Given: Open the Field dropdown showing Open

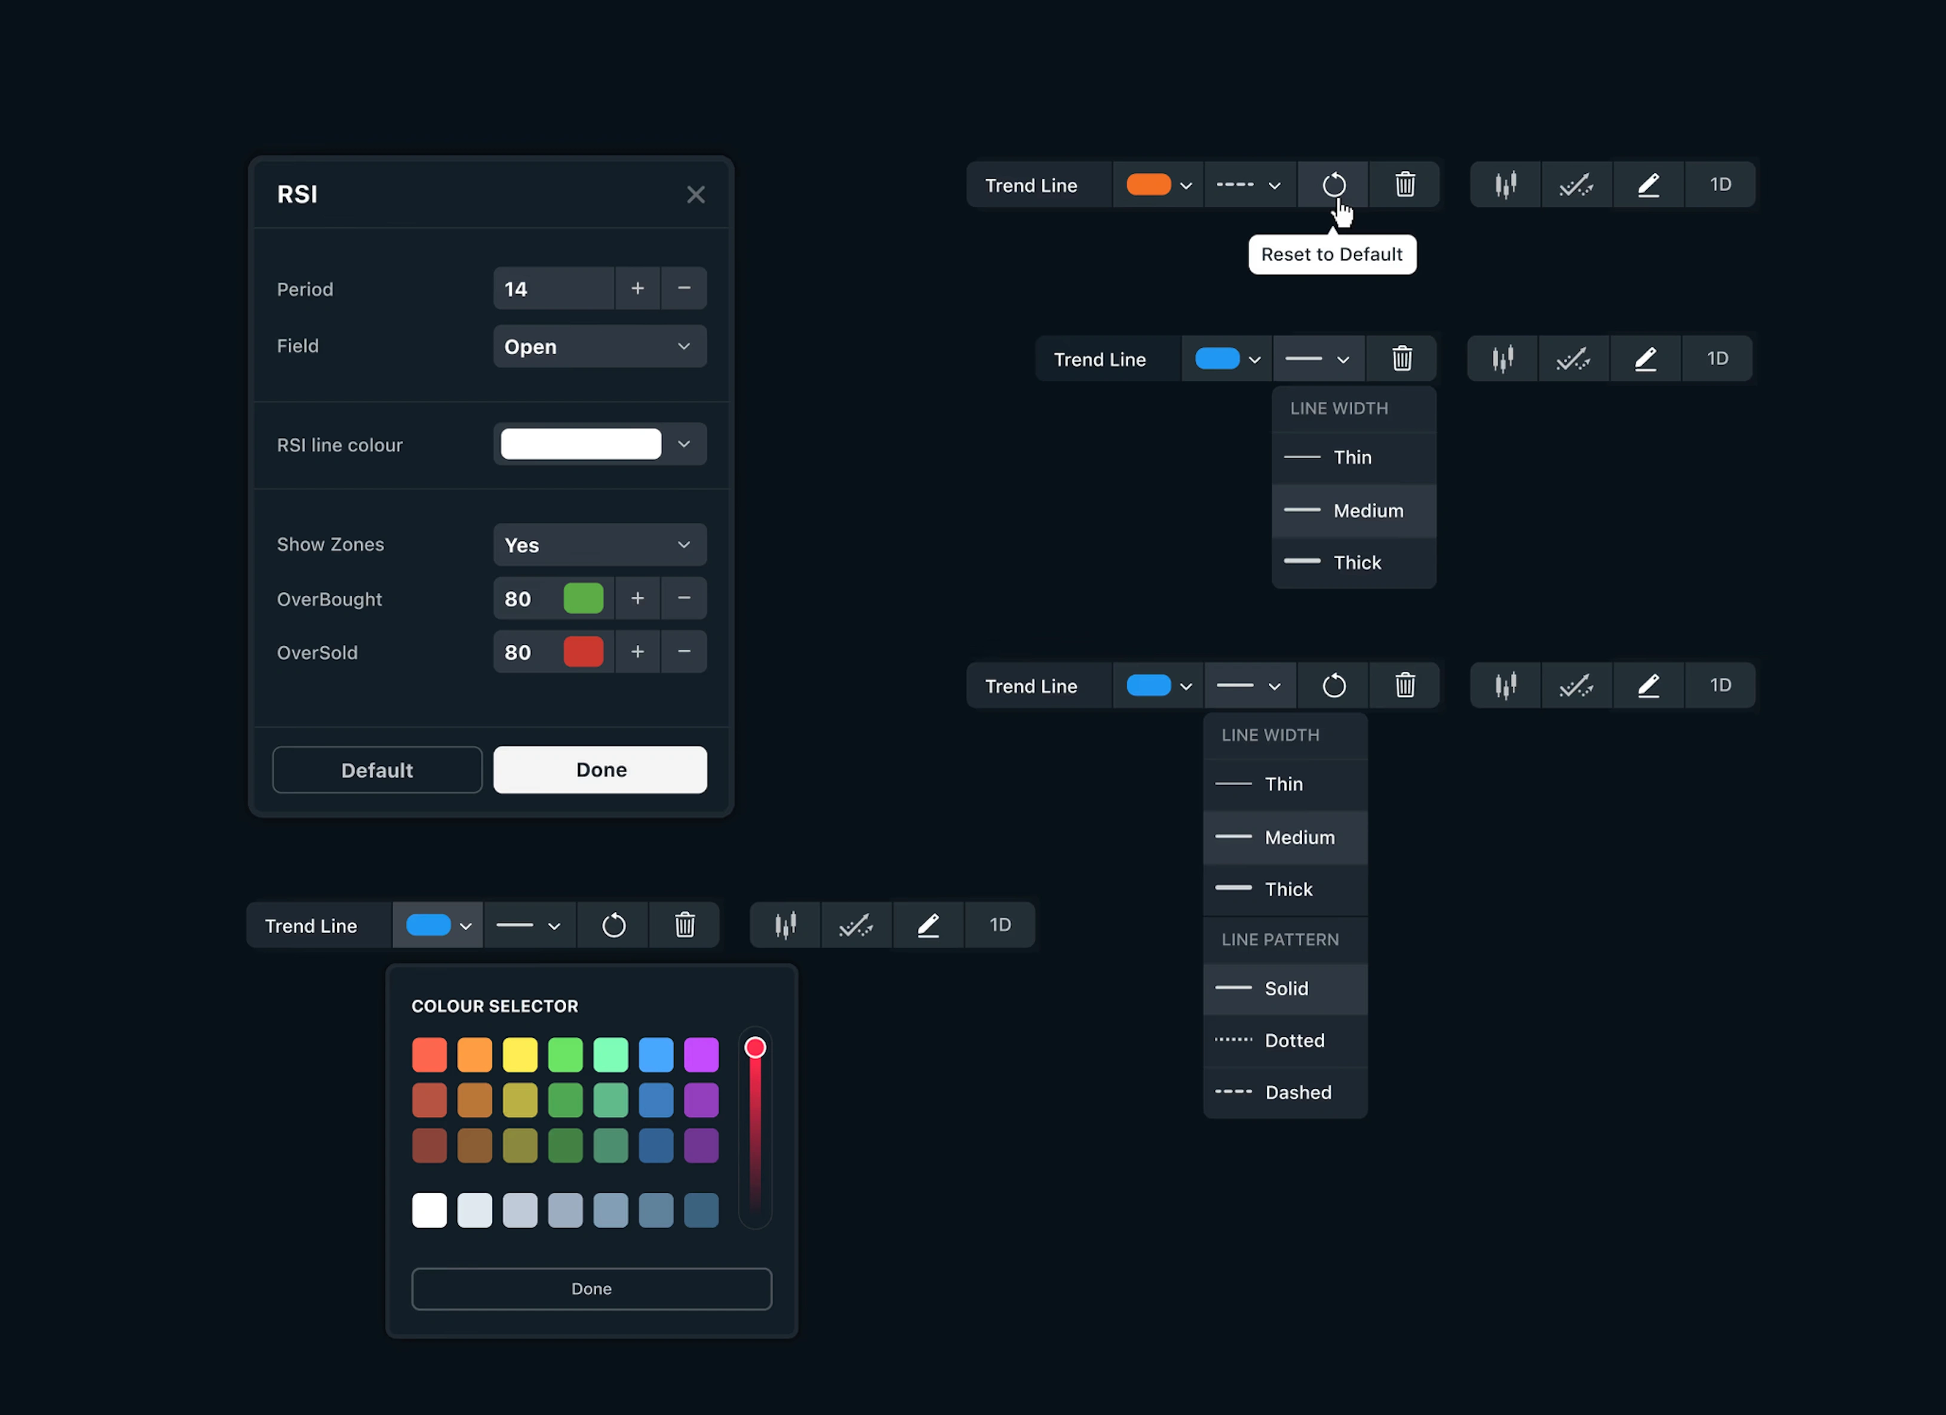Looking at the screenshot, I should [600, 346].
